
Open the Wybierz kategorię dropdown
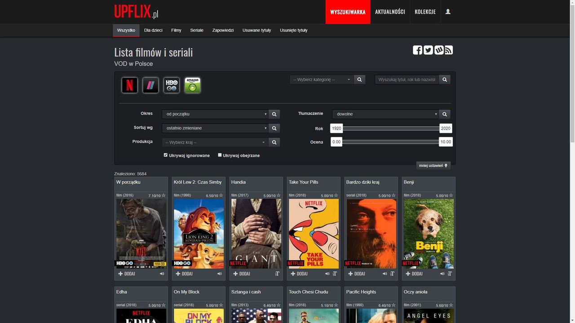coord(322,79)
